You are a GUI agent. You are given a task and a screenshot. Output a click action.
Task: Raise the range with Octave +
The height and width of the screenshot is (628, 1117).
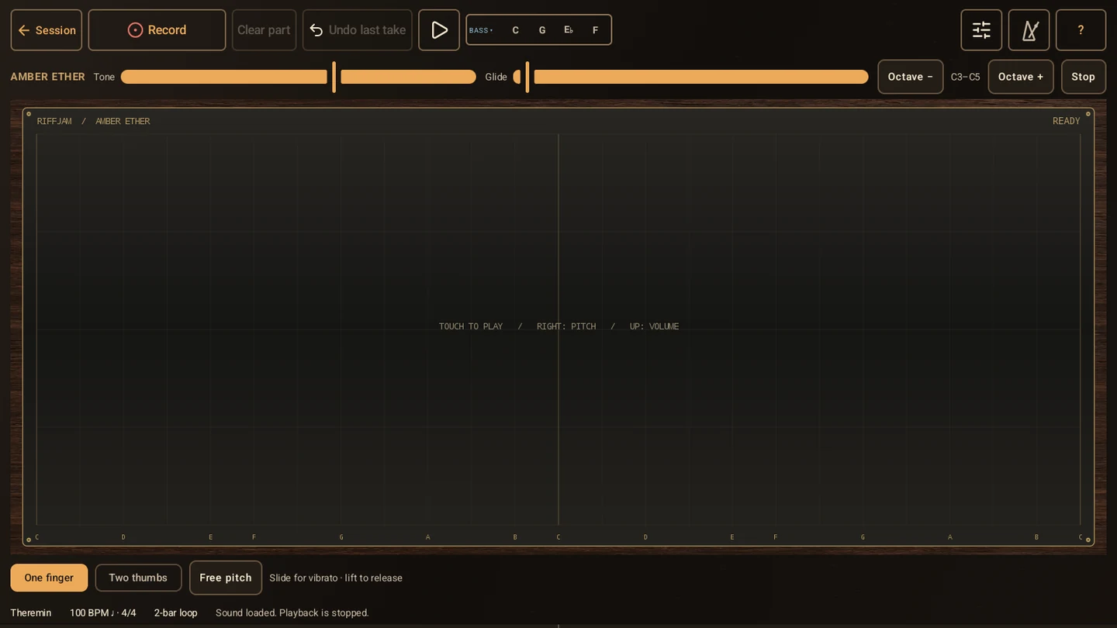click(x=1021, y=77)
